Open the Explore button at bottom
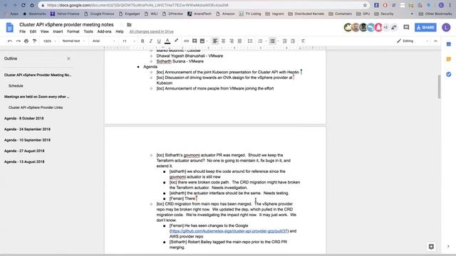Image resolution: width=456 pixels, height=256 pixels. pos(431,247)
